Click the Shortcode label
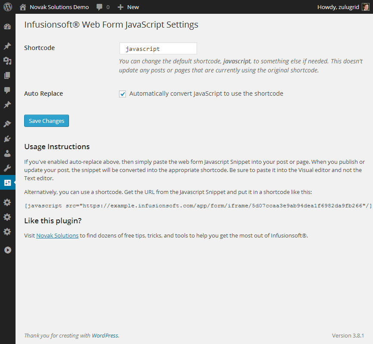Screen dimensions: 373x344 (x=40, y=48)
